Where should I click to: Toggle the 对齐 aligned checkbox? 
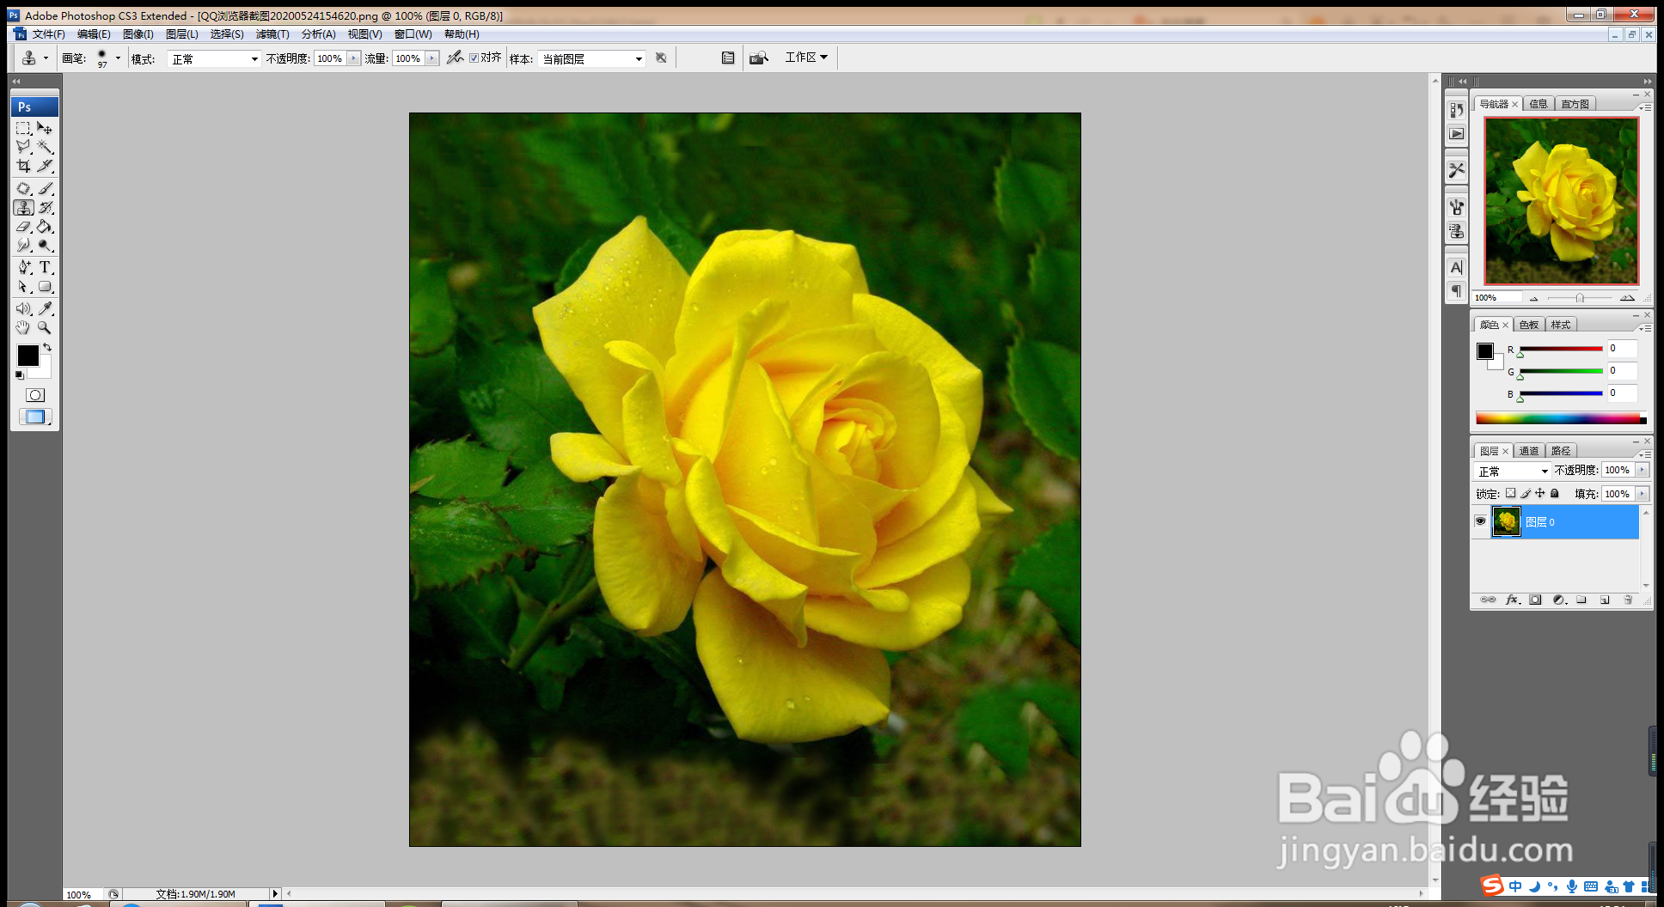point(474,58)
